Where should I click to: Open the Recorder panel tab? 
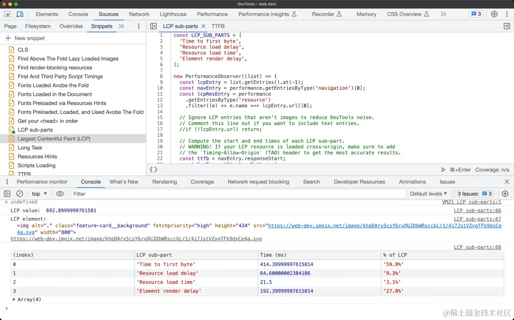(x=326, y=14)
